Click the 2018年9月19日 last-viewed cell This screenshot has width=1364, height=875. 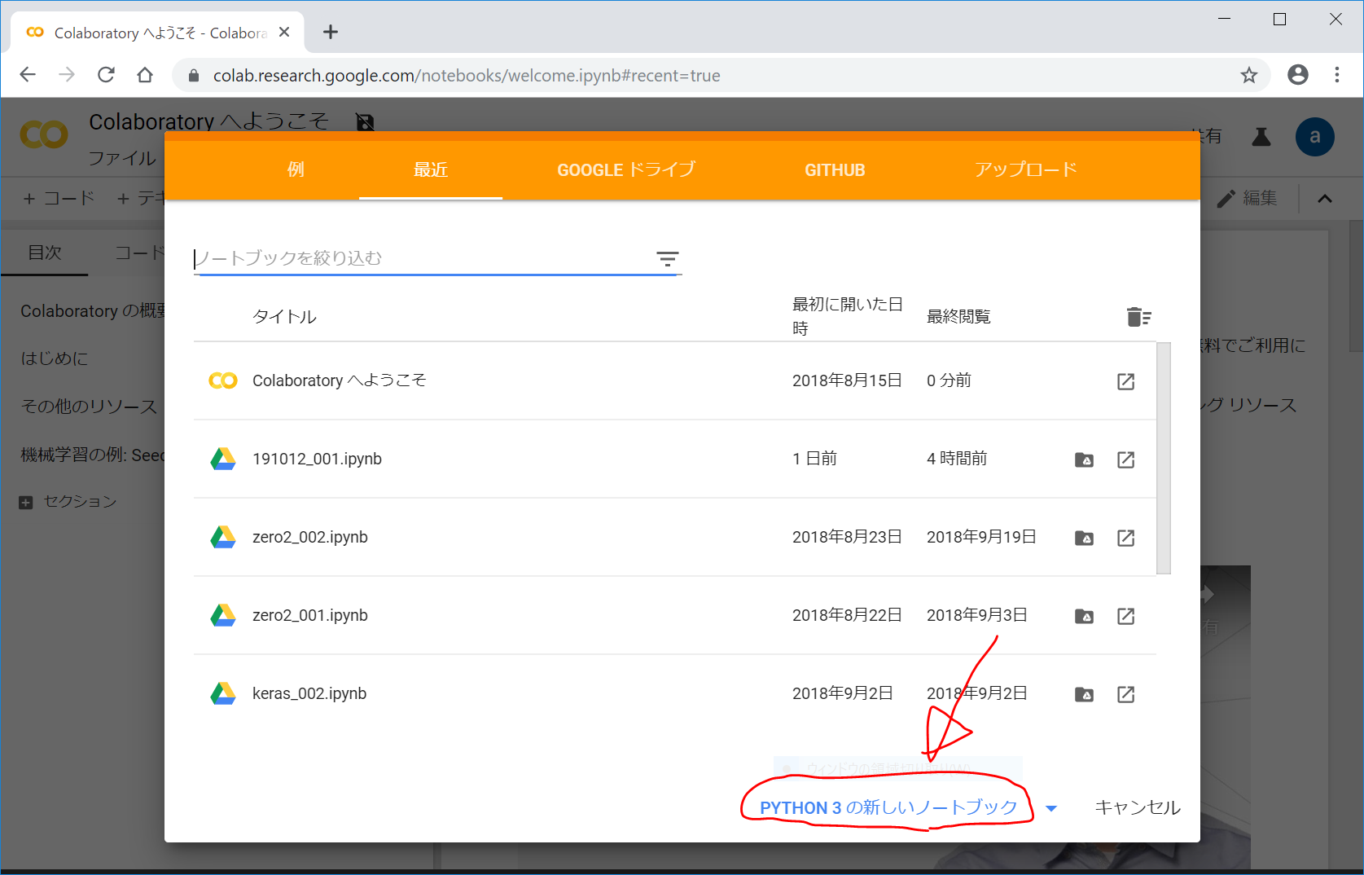pyautogui.click(x=981, y=537)
